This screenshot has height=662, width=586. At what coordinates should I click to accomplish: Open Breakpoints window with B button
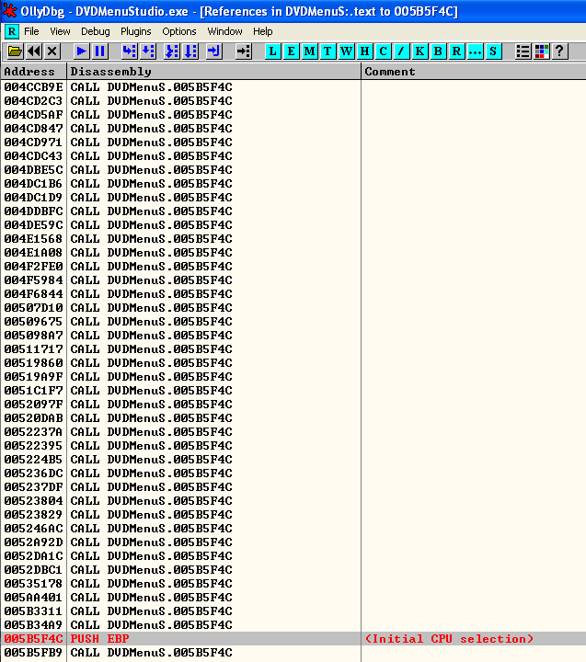pos(438,51)
